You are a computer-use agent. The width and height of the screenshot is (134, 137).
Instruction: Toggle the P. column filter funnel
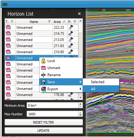click(75, 22)
